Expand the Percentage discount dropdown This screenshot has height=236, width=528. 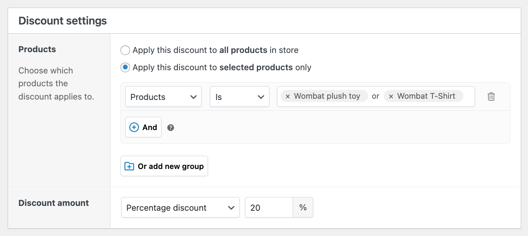180,208
